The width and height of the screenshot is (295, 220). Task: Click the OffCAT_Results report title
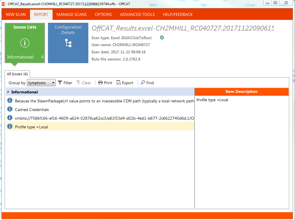[x=183, y=28]
